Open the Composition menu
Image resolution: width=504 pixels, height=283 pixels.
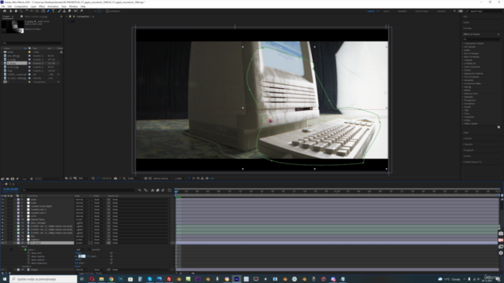coord(21,6)
